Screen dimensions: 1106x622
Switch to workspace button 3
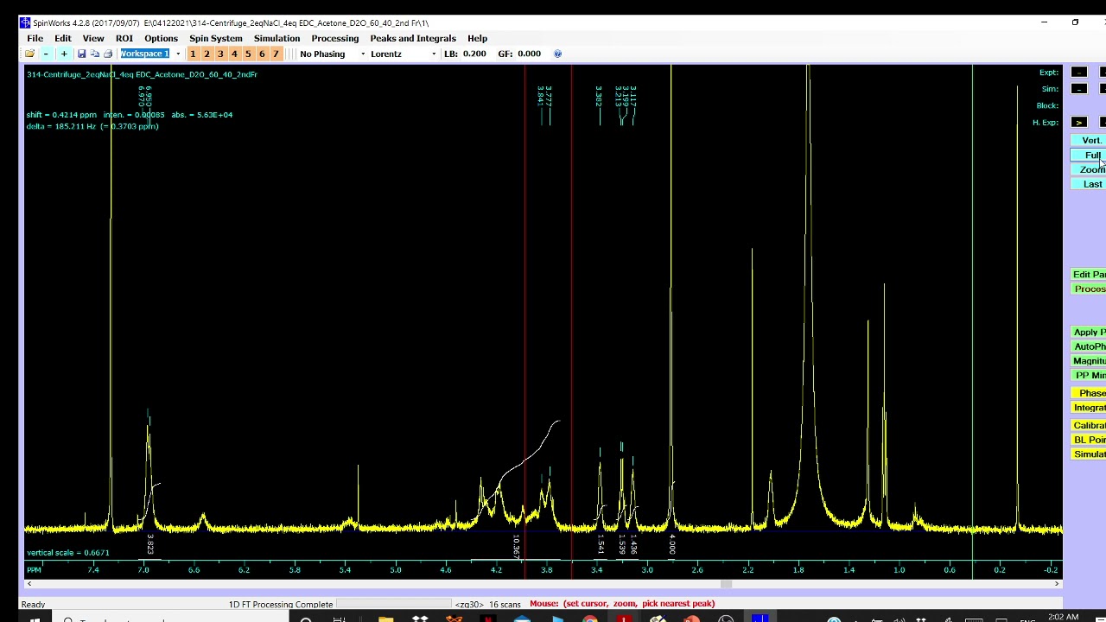(220, 54)
